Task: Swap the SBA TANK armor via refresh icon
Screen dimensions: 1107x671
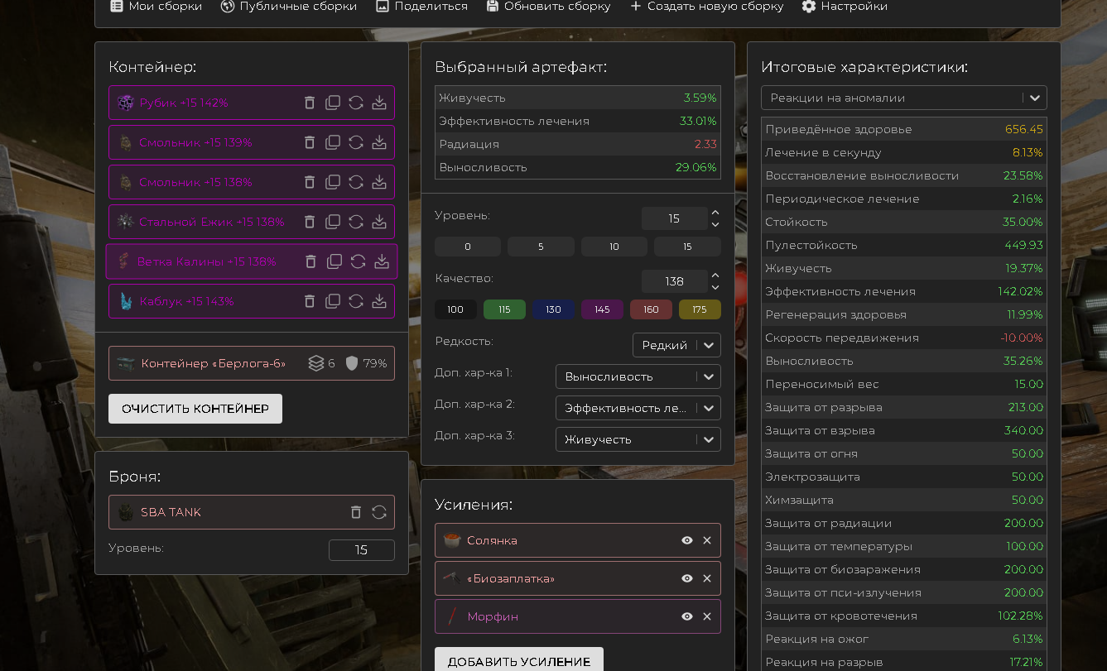Action: pyautogui.click(x=379, y=512)
